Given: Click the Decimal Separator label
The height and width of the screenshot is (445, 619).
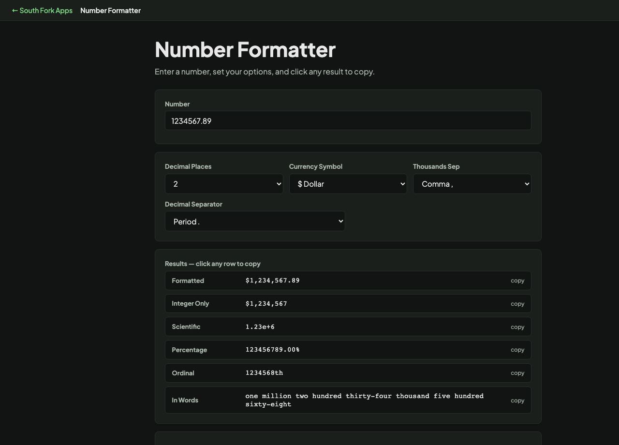Looking at the screenshot, I should 193,204.
